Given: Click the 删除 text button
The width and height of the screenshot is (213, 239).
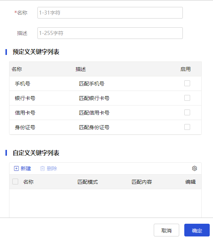Looking at the screenshot, I should (52, 168).
